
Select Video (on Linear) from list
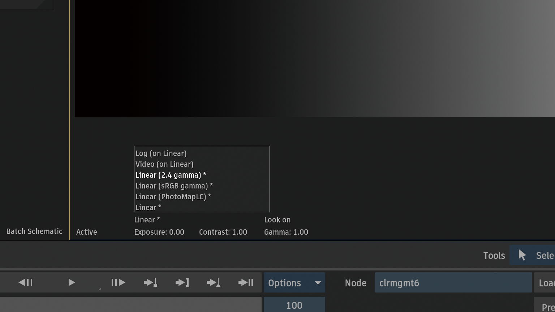click(x=164, y=164)
